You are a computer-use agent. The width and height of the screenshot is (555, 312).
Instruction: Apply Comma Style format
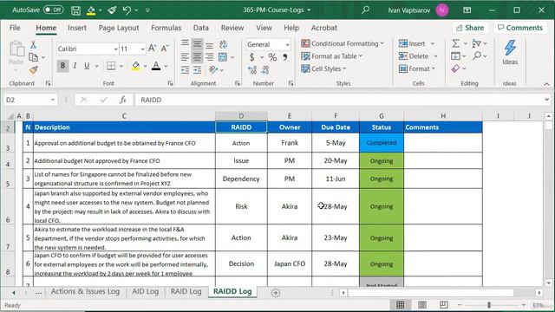[285, 57]
